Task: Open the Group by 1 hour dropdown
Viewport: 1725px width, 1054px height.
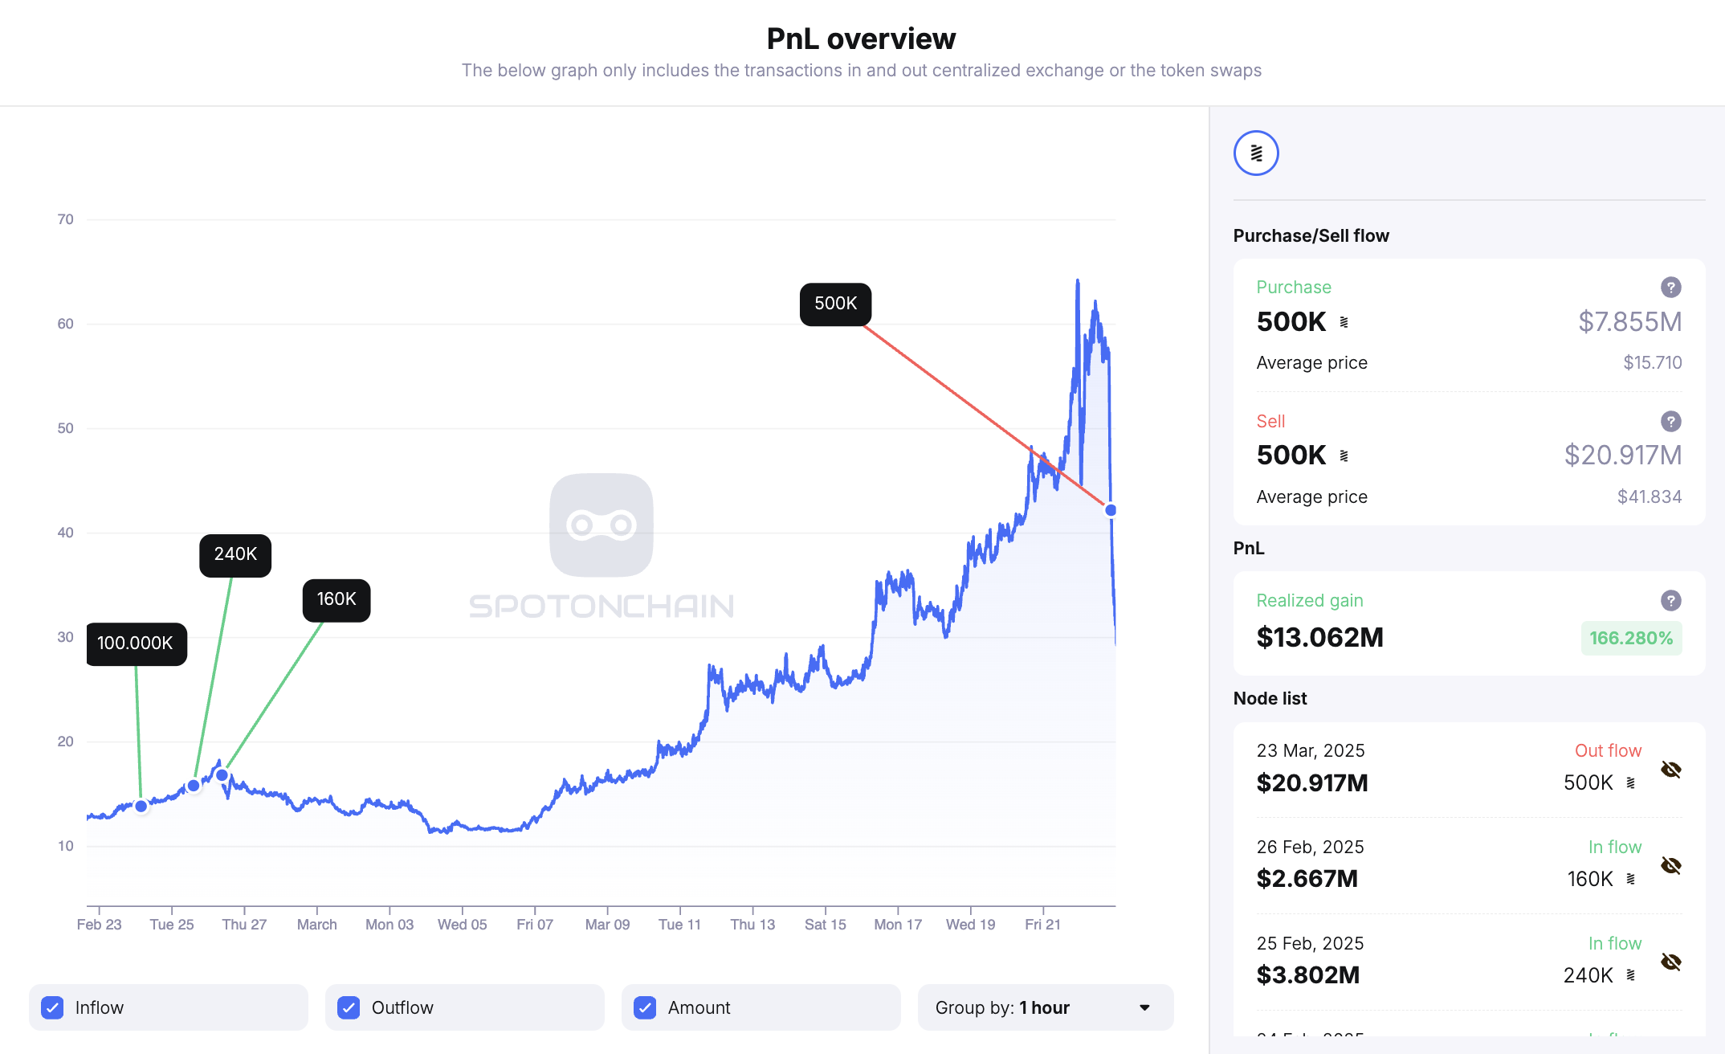Action: [x=1045, y=1007]
